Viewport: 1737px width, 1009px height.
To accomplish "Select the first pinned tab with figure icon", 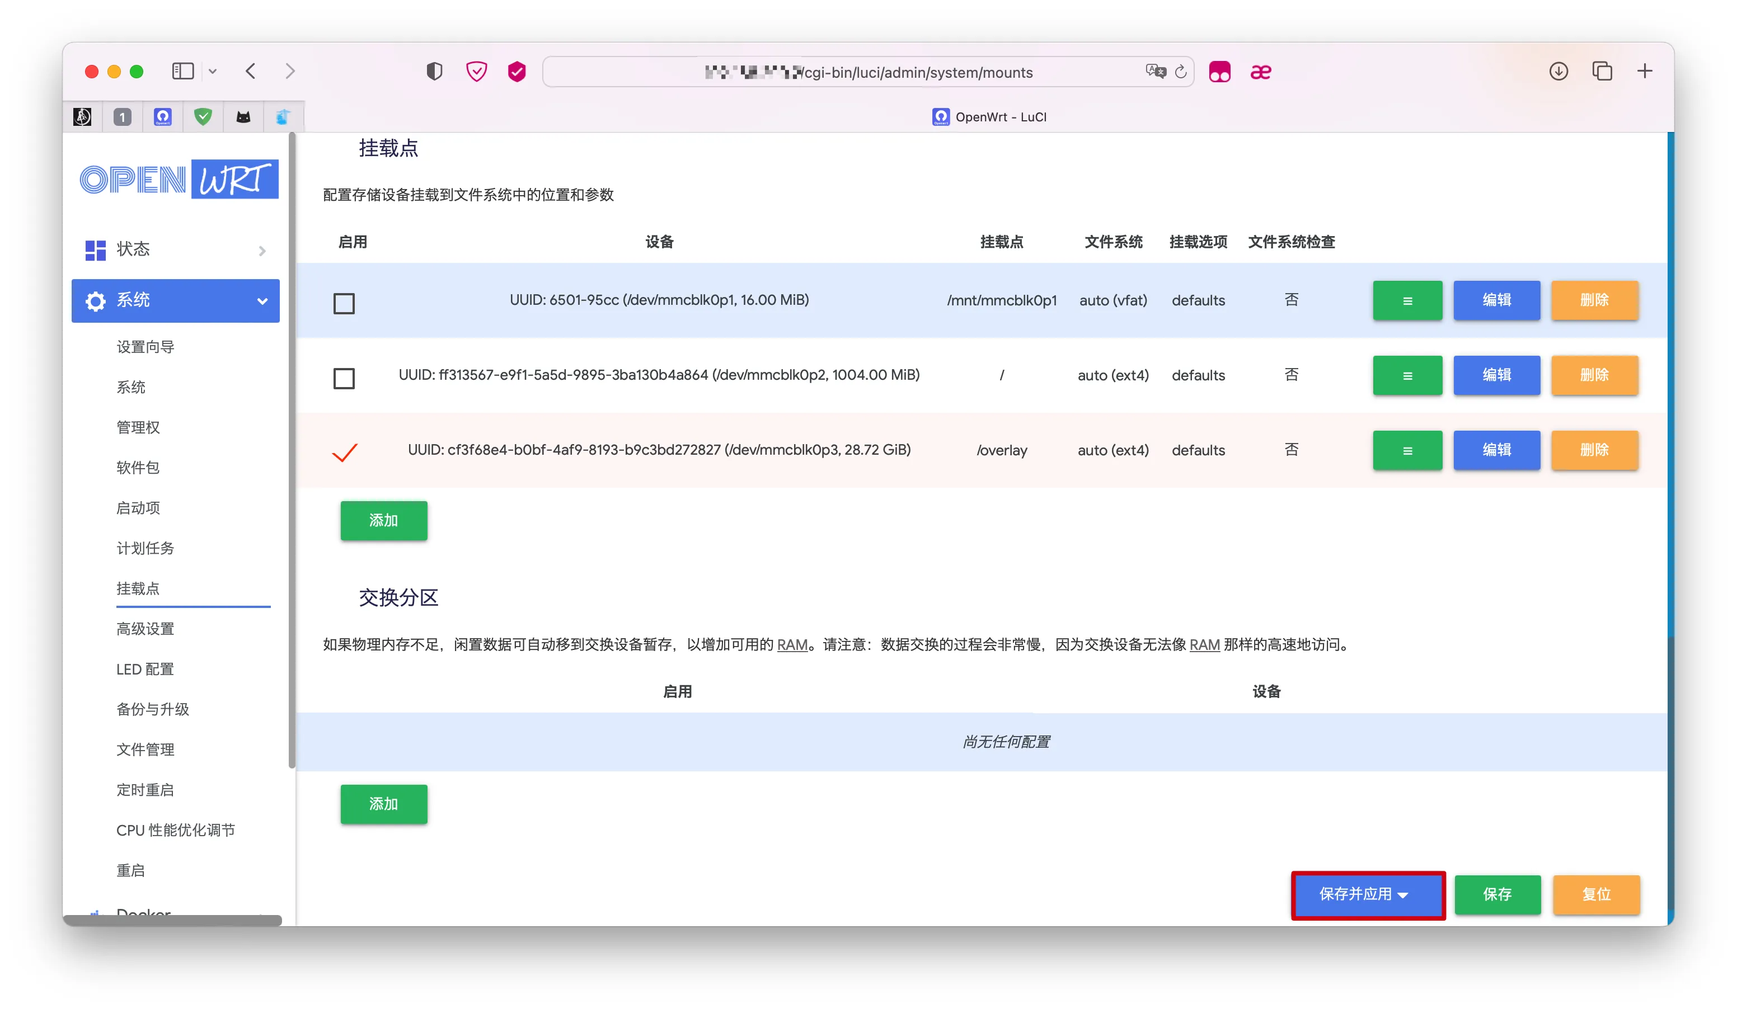I will pos(82,117).
